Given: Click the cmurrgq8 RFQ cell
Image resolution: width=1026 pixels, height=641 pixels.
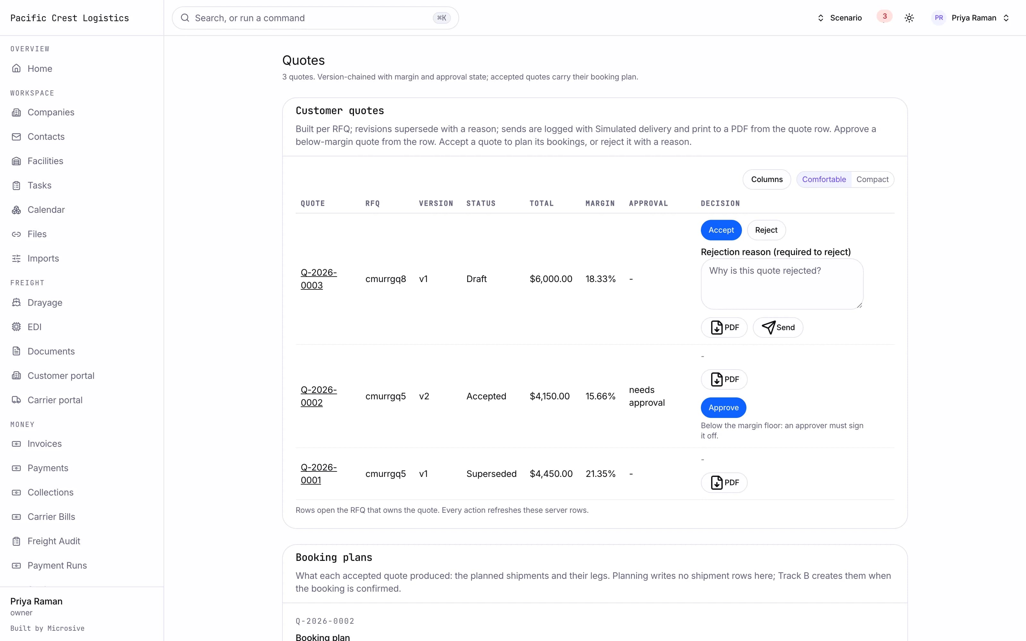Looking at the screenshot, I should 385,279.
